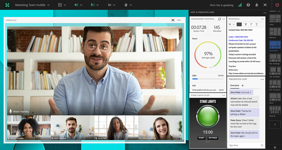Image resolution: width=282 pixels, height=150 pixels.
Task: Select the poll 'What platform(s) do you use' row
Action: [208, 90]
